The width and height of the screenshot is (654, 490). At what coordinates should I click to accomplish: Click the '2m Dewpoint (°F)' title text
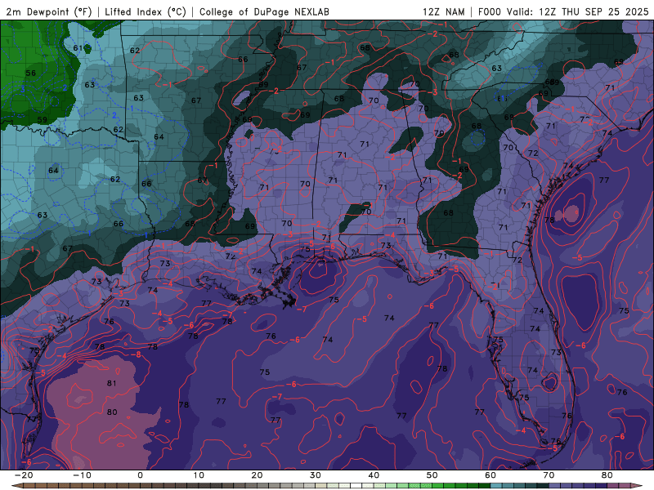click(48, 11)
